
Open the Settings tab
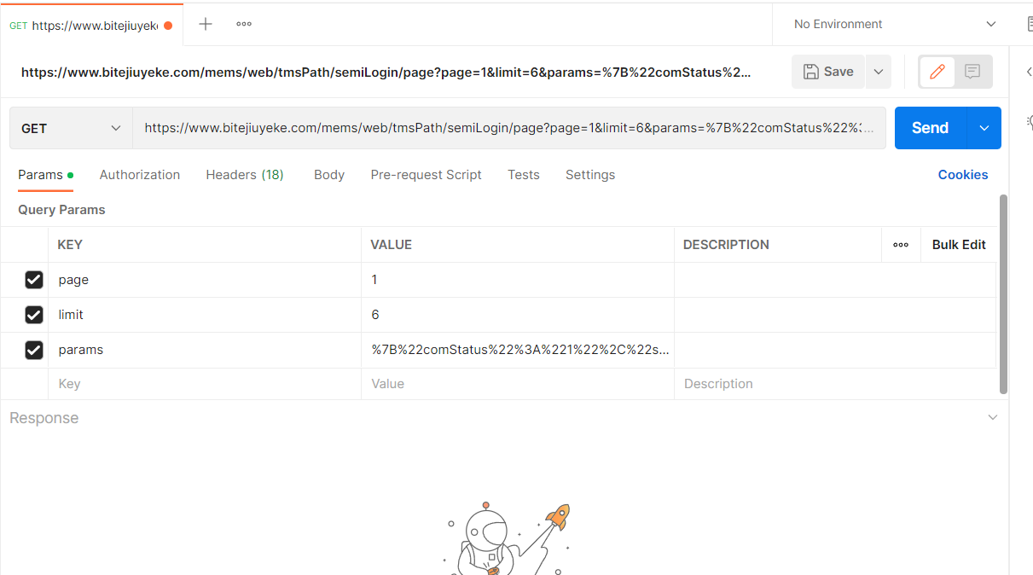pyautogui.click(x=590, y=175)
